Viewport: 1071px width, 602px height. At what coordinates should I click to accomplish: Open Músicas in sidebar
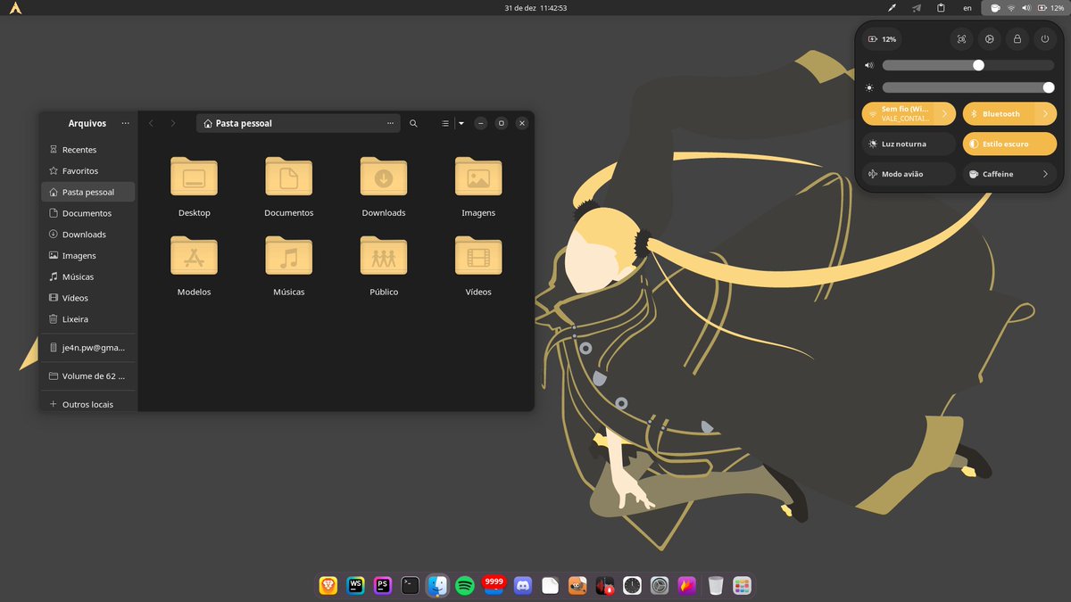88,276
